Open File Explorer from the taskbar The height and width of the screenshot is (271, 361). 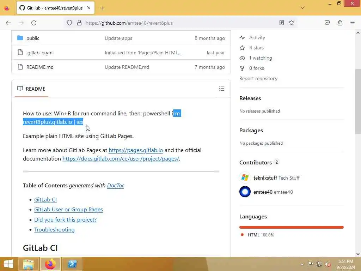click(x=28, y=264)
